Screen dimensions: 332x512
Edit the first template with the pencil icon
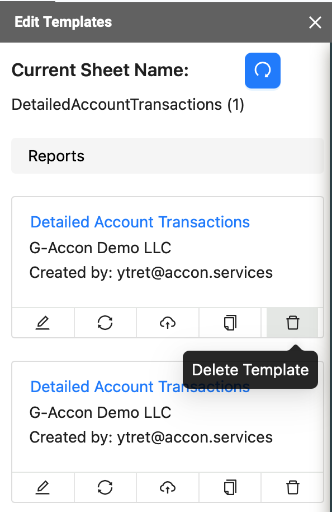pos(42,323)
